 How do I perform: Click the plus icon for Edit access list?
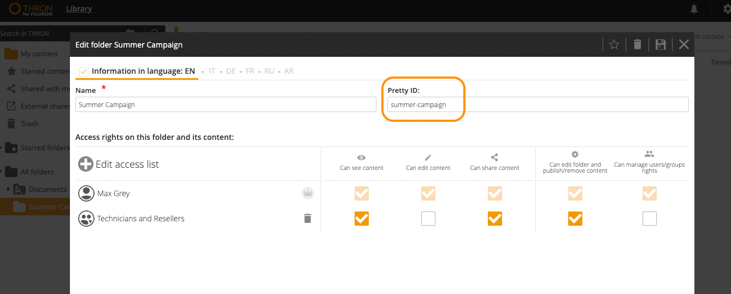(86, 164)
